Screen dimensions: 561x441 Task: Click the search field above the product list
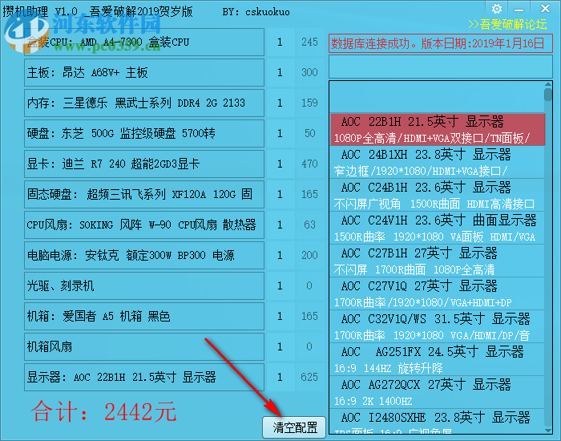tap(441, 67)
